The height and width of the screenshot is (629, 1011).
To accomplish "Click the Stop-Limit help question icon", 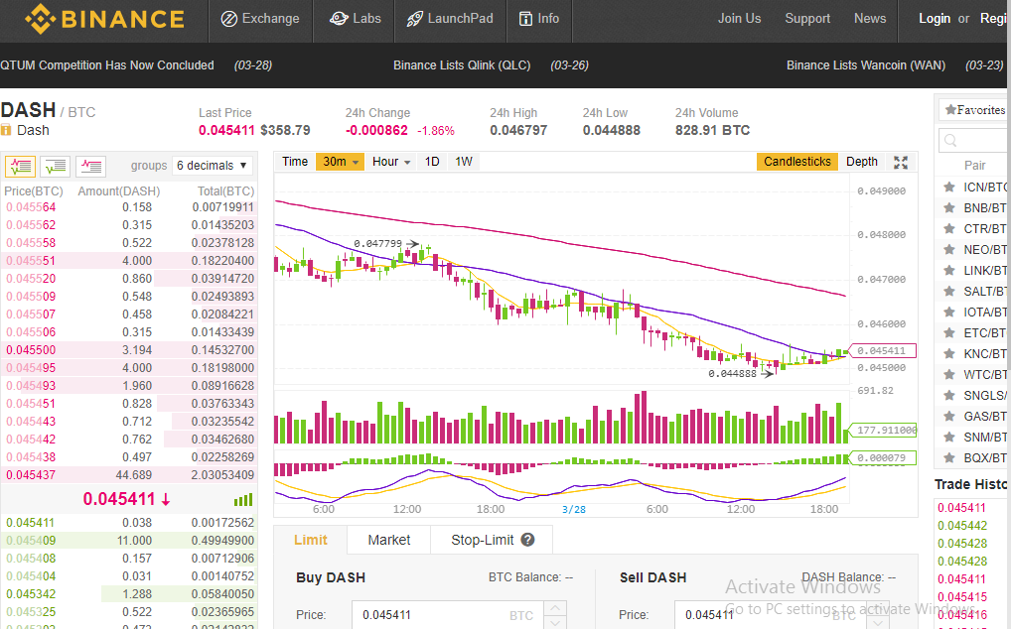I will (x=527, y=540).
